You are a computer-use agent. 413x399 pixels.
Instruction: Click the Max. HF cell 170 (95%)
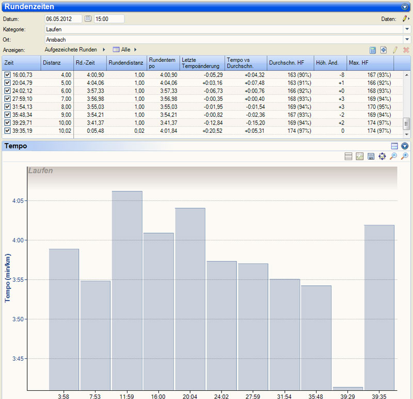[x=379, y=107]
